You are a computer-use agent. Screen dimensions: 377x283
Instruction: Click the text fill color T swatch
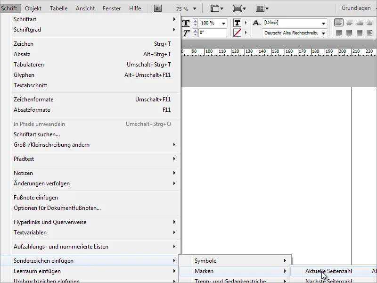[237, 23]
